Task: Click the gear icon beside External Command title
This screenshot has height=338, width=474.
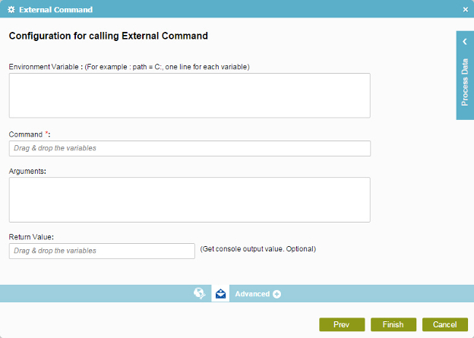Action: 11,10
